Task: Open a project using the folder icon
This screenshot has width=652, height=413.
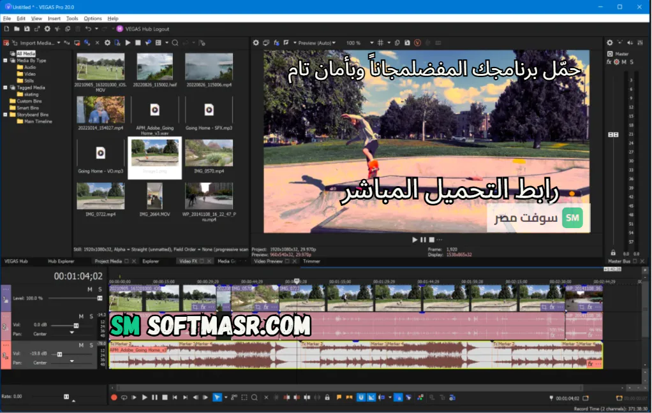Action: tap(17, 29)
